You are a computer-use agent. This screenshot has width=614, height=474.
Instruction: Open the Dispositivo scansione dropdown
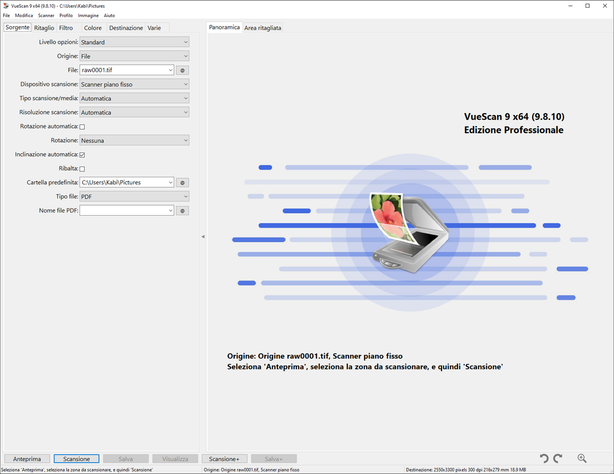tap(135, 84)
